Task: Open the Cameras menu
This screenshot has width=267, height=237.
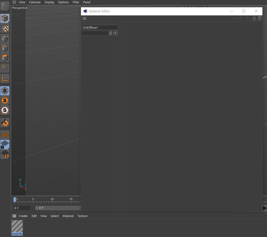Action: click(x=35, y=2)
